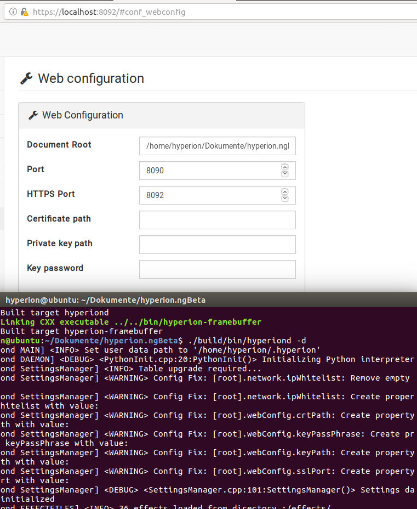Click terminal warning webConfig.keyPassPhrase line
417x509 pixels.
[207, 434]
